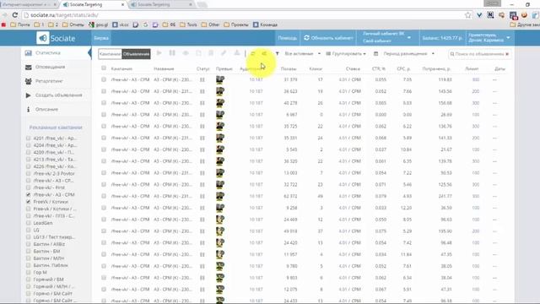Clear the ad search field with the x

tap(507, 54)
